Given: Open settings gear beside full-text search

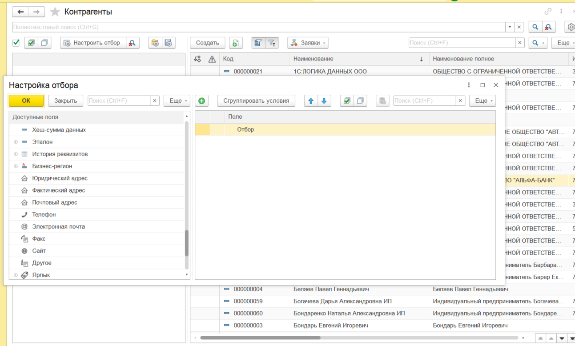Looking at the screenshot, I should click(x=571, y=27).
